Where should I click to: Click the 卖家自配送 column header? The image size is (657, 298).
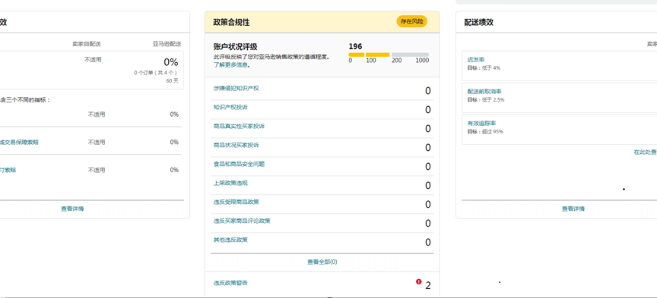[x=87, y=44]
